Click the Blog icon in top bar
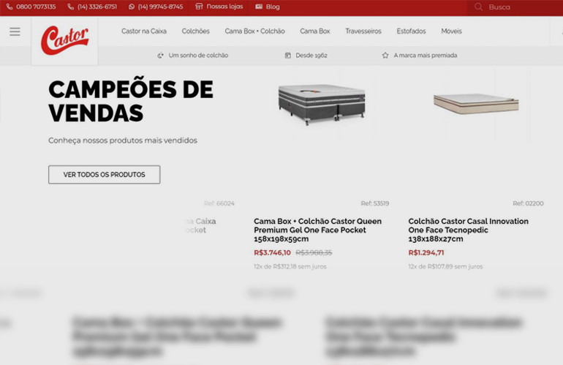 (x=259, y=7)
